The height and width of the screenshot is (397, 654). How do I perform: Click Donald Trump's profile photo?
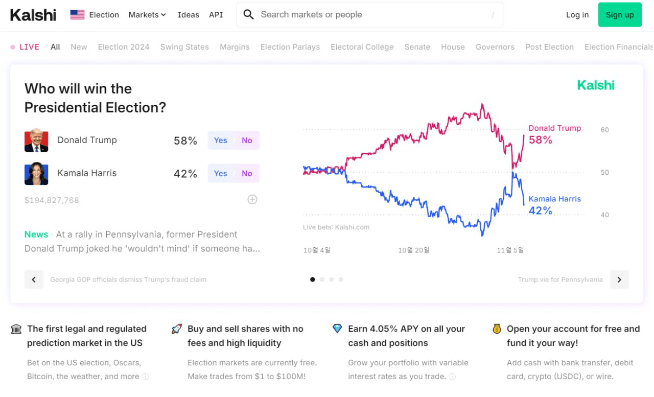[36, 141]
